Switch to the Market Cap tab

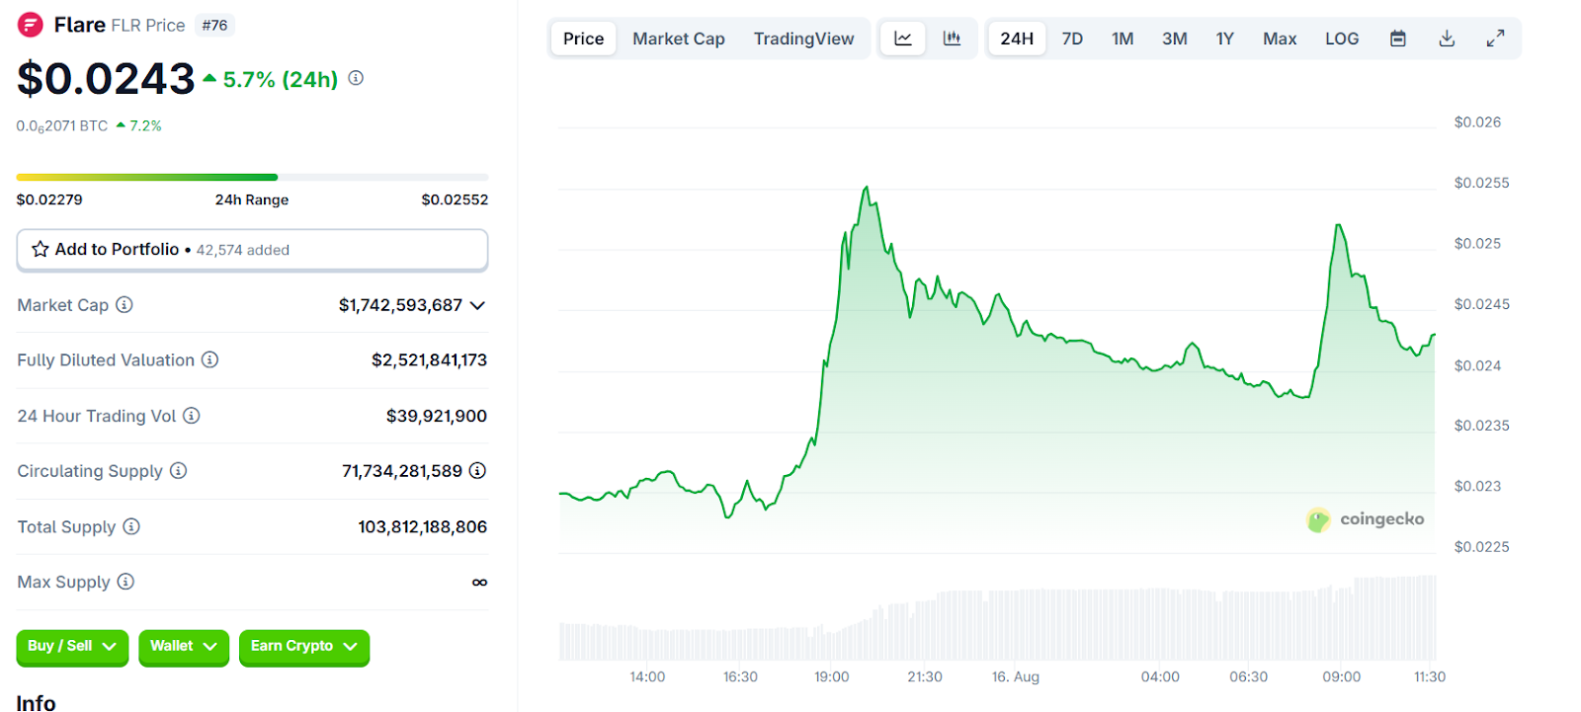[678, 39]
